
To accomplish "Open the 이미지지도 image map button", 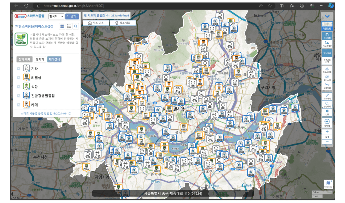I will [x=328, y=184].
